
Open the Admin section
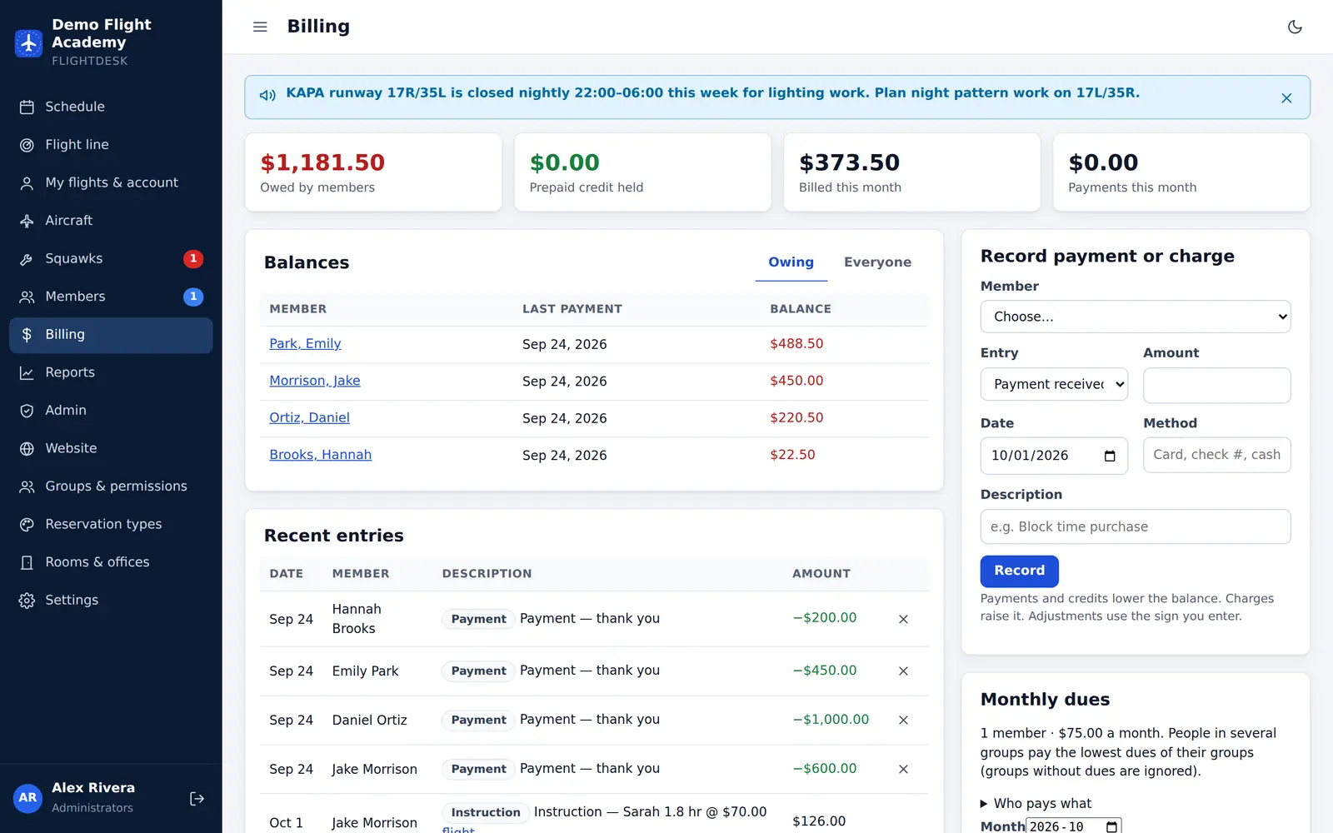(x=111, y=411)
